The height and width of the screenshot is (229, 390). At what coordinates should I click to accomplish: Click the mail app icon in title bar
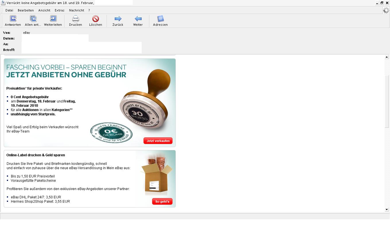pyautogui.click(x=3, y=3)
